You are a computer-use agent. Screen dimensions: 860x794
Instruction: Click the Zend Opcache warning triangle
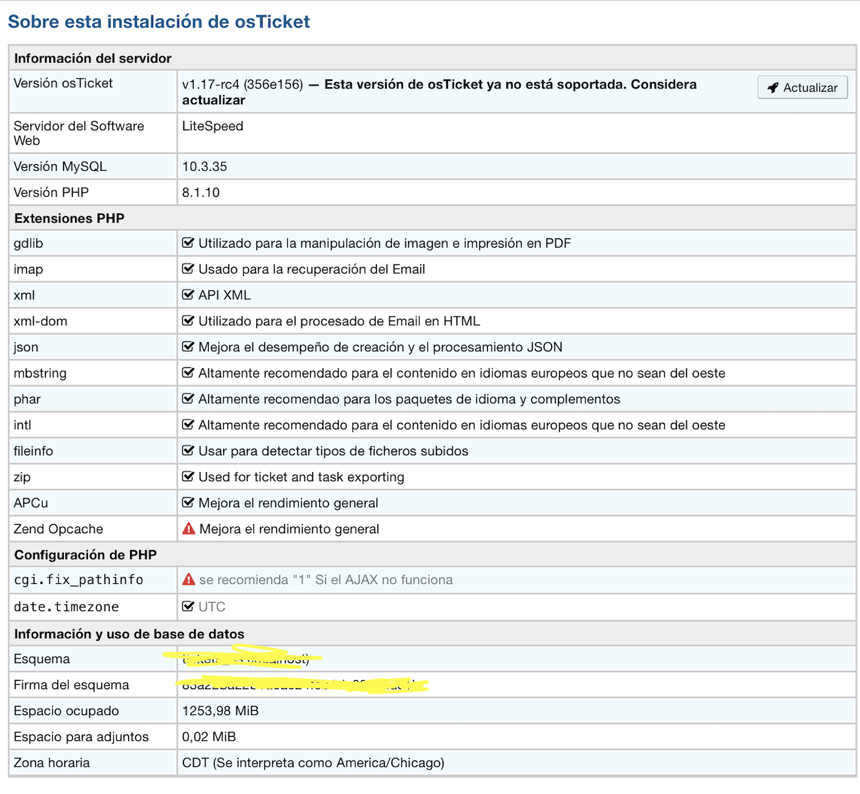(189, 529)
